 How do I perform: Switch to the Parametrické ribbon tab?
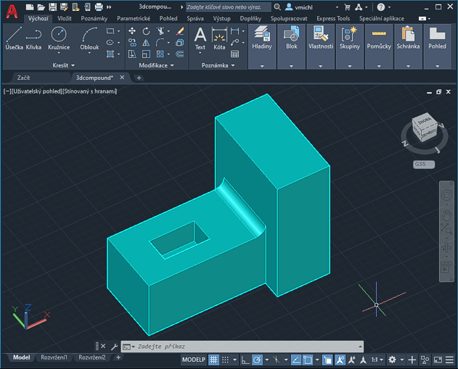[134, 18]
